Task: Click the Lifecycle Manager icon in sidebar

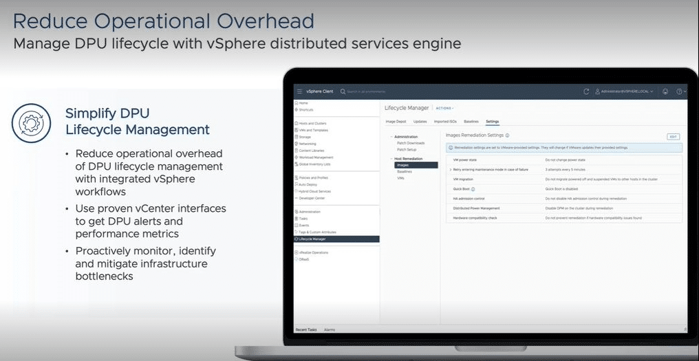Action: (x=297, y=239)
